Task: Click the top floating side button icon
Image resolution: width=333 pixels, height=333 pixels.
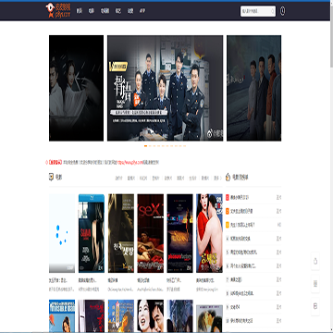Action: pos(315,262)
